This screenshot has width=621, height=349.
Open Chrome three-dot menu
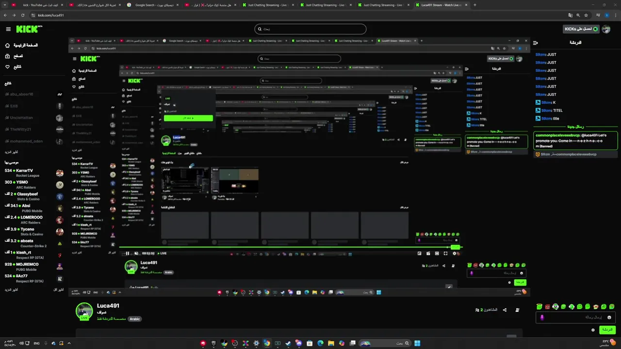615,15
